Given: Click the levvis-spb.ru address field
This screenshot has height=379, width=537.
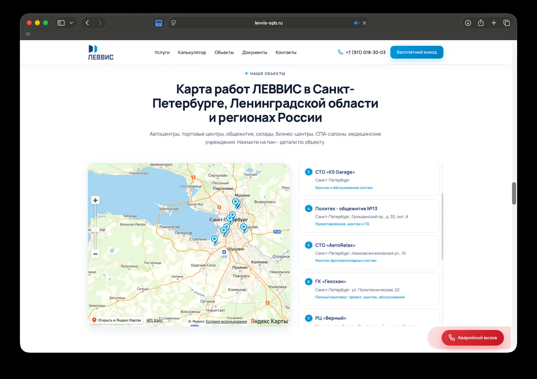Looking at the screenshot, I should [x=268, y=23].
